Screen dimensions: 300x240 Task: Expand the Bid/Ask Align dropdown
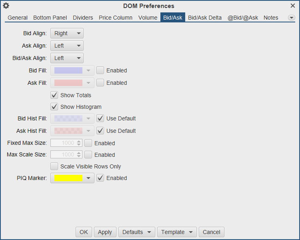pyautogui.click(x=67, y=58)
